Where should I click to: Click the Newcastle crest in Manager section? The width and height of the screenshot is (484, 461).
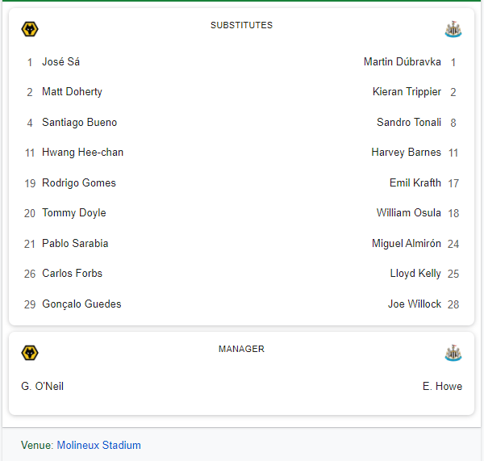pos(453,353)
